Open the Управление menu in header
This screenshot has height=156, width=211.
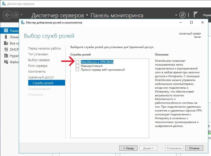click(207, 15)
